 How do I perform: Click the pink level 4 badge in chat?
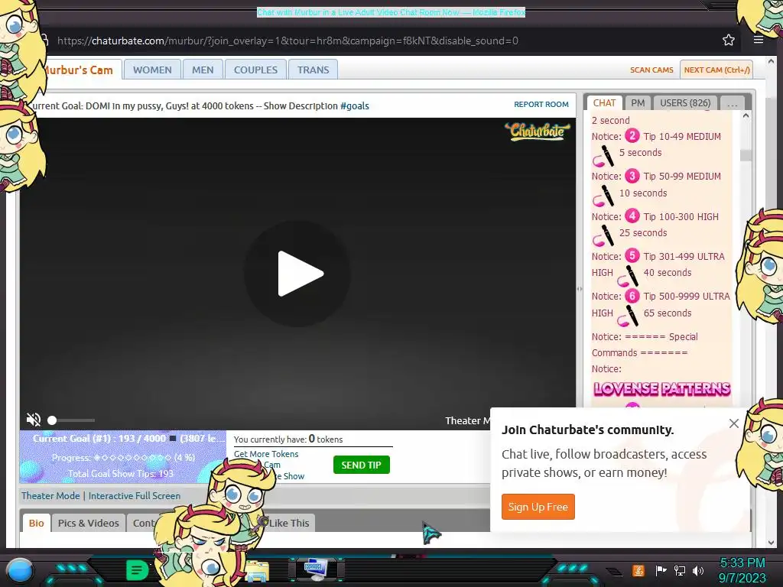click(632, 216)
